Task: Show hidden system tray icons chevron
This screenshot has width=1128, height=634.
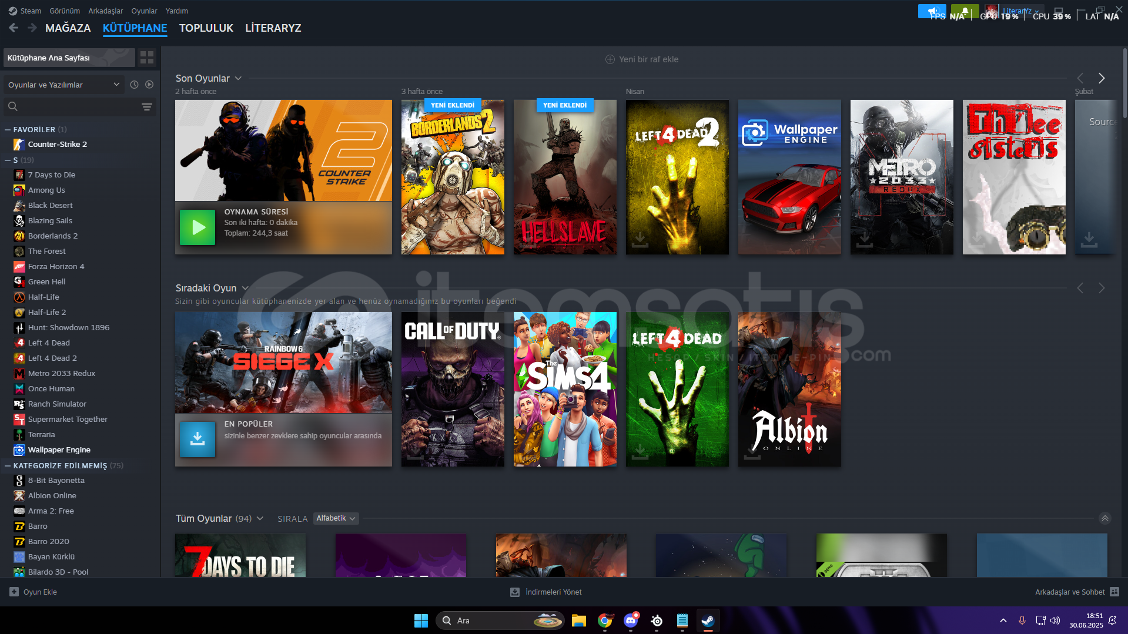Action: pyautogui.click(x=1003, y=620)
